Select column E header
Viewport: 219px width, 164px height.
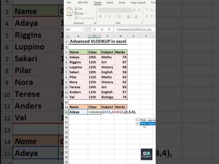click(133, 36)
